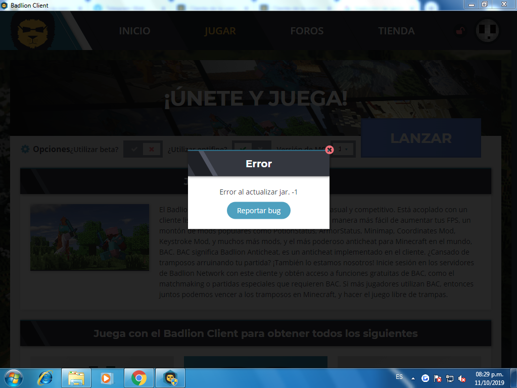Open the TIENDA navigation tab
Image resolution: width=517 pixels, height=388 pixels.
pos(396,31)
